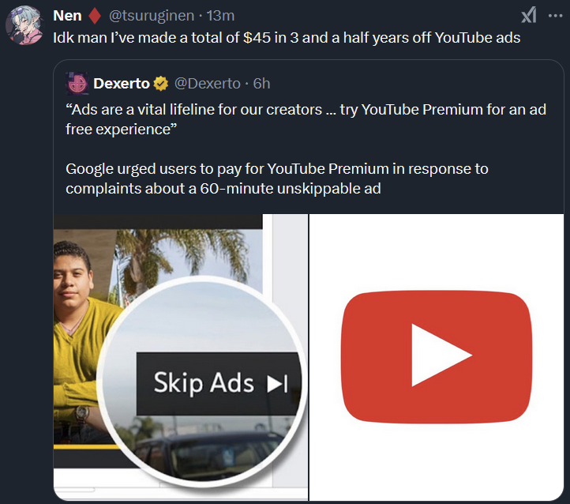
Task: Open the red YouTube logo image
Action: click(x=437, y=357)
